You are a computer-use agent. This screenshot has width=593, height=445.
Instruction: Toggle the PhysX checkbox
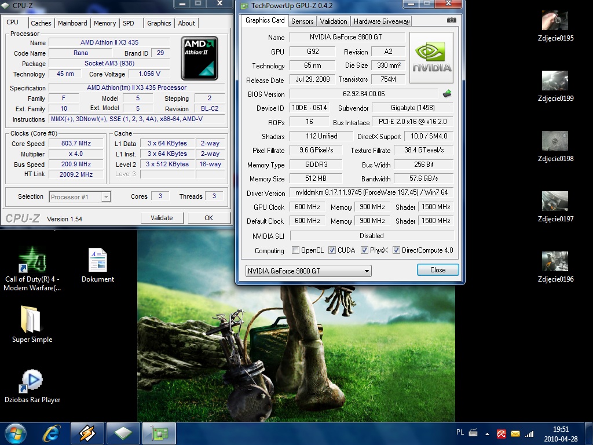click(364, 250)
